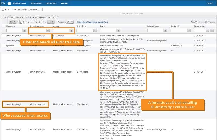This screenshot has height=140, width=217.
Task: Sort by the Detail column header
Action: click(x=103, y=26)
